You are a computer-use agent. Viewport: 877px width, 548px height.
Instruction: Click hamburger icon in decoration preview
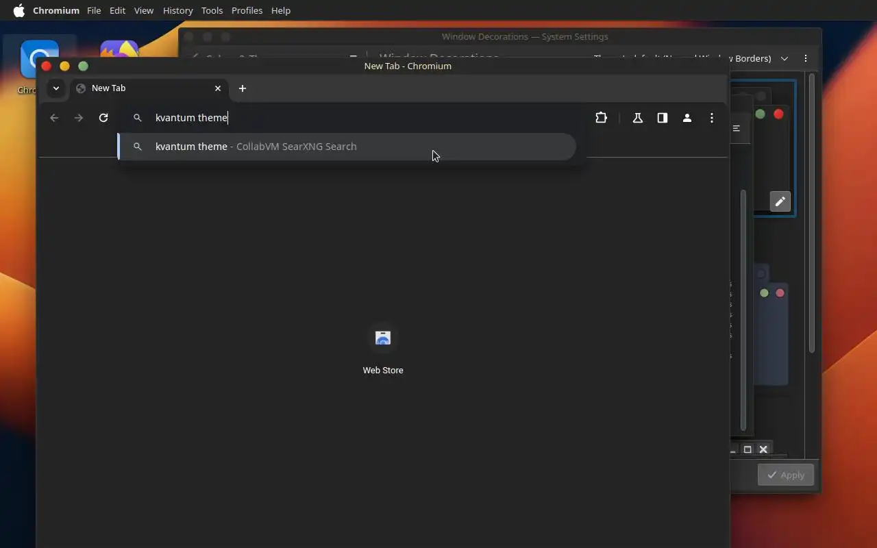[x=737, y=128]
